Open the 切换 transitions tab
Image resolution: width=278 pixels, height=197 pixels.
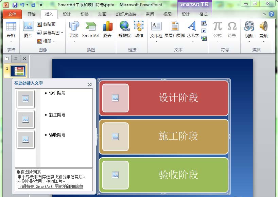(85, 14)
